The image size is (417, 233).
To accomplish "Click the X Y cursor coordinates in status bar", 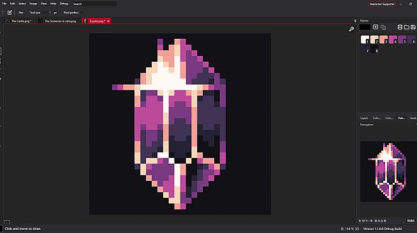I will 349,229.
